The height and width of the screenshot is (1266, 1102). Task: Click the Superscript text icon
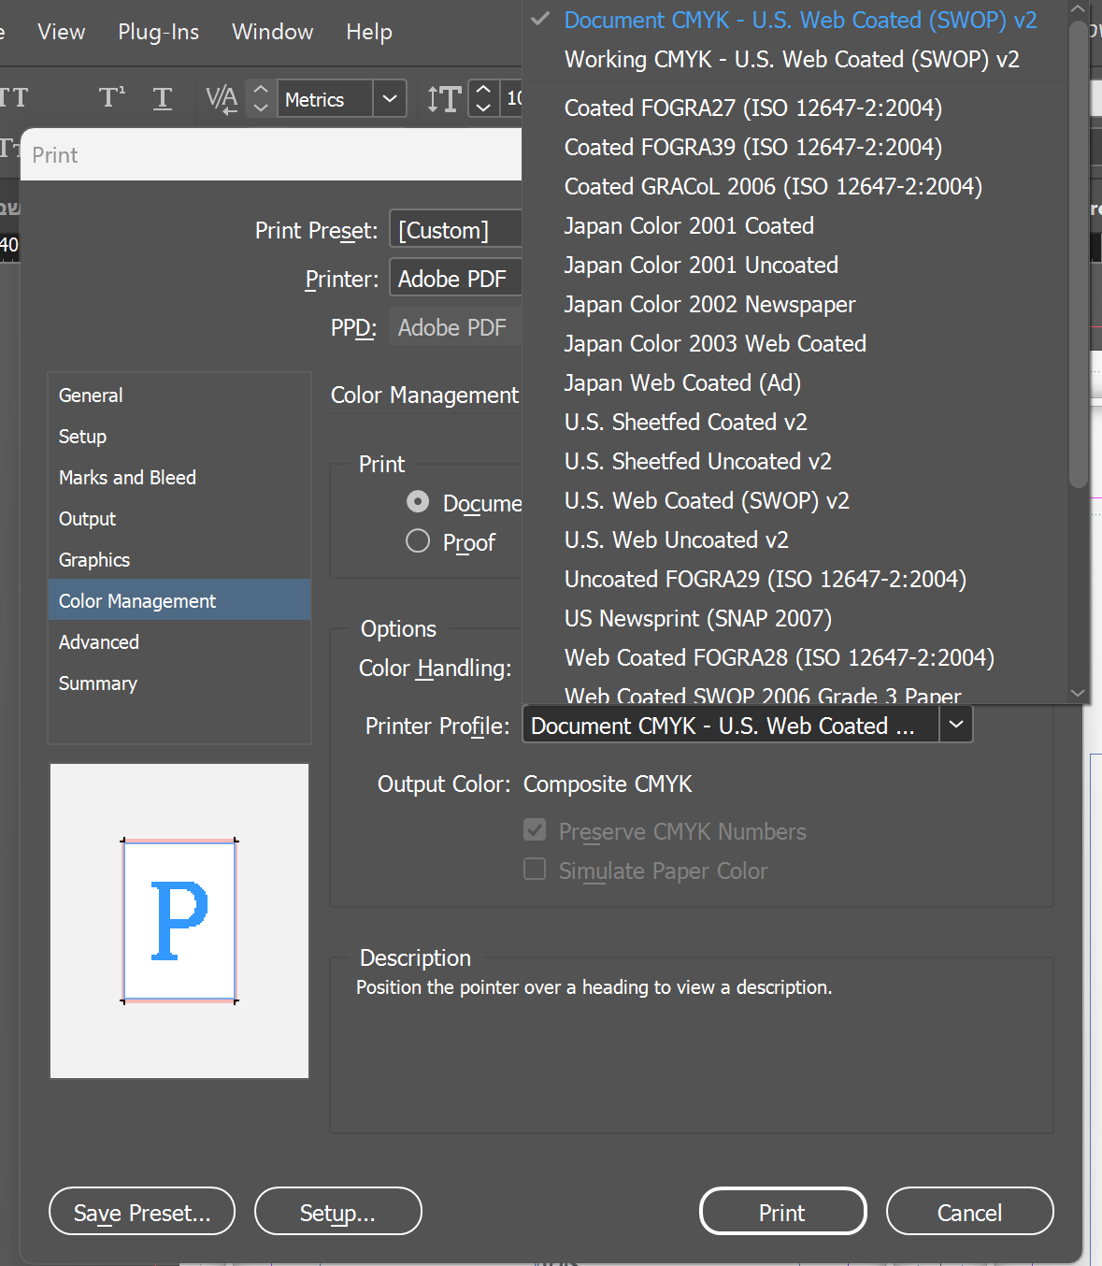(111, 98)
